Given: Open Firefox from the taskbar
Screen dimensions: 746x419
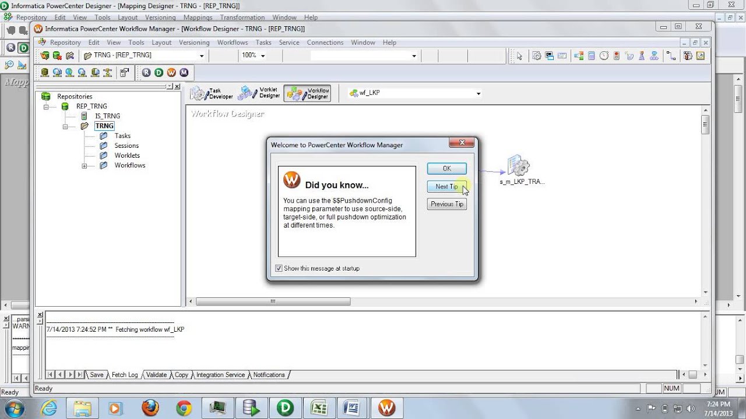Looking at the screenshot, I should click(150, 408).
